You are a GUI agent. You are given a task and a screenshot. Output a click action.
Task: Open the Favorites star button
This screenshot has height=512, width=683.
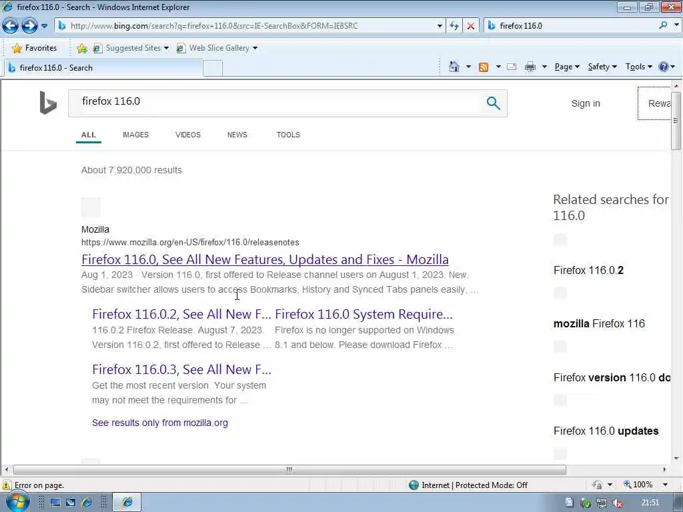tap(35, 48)
